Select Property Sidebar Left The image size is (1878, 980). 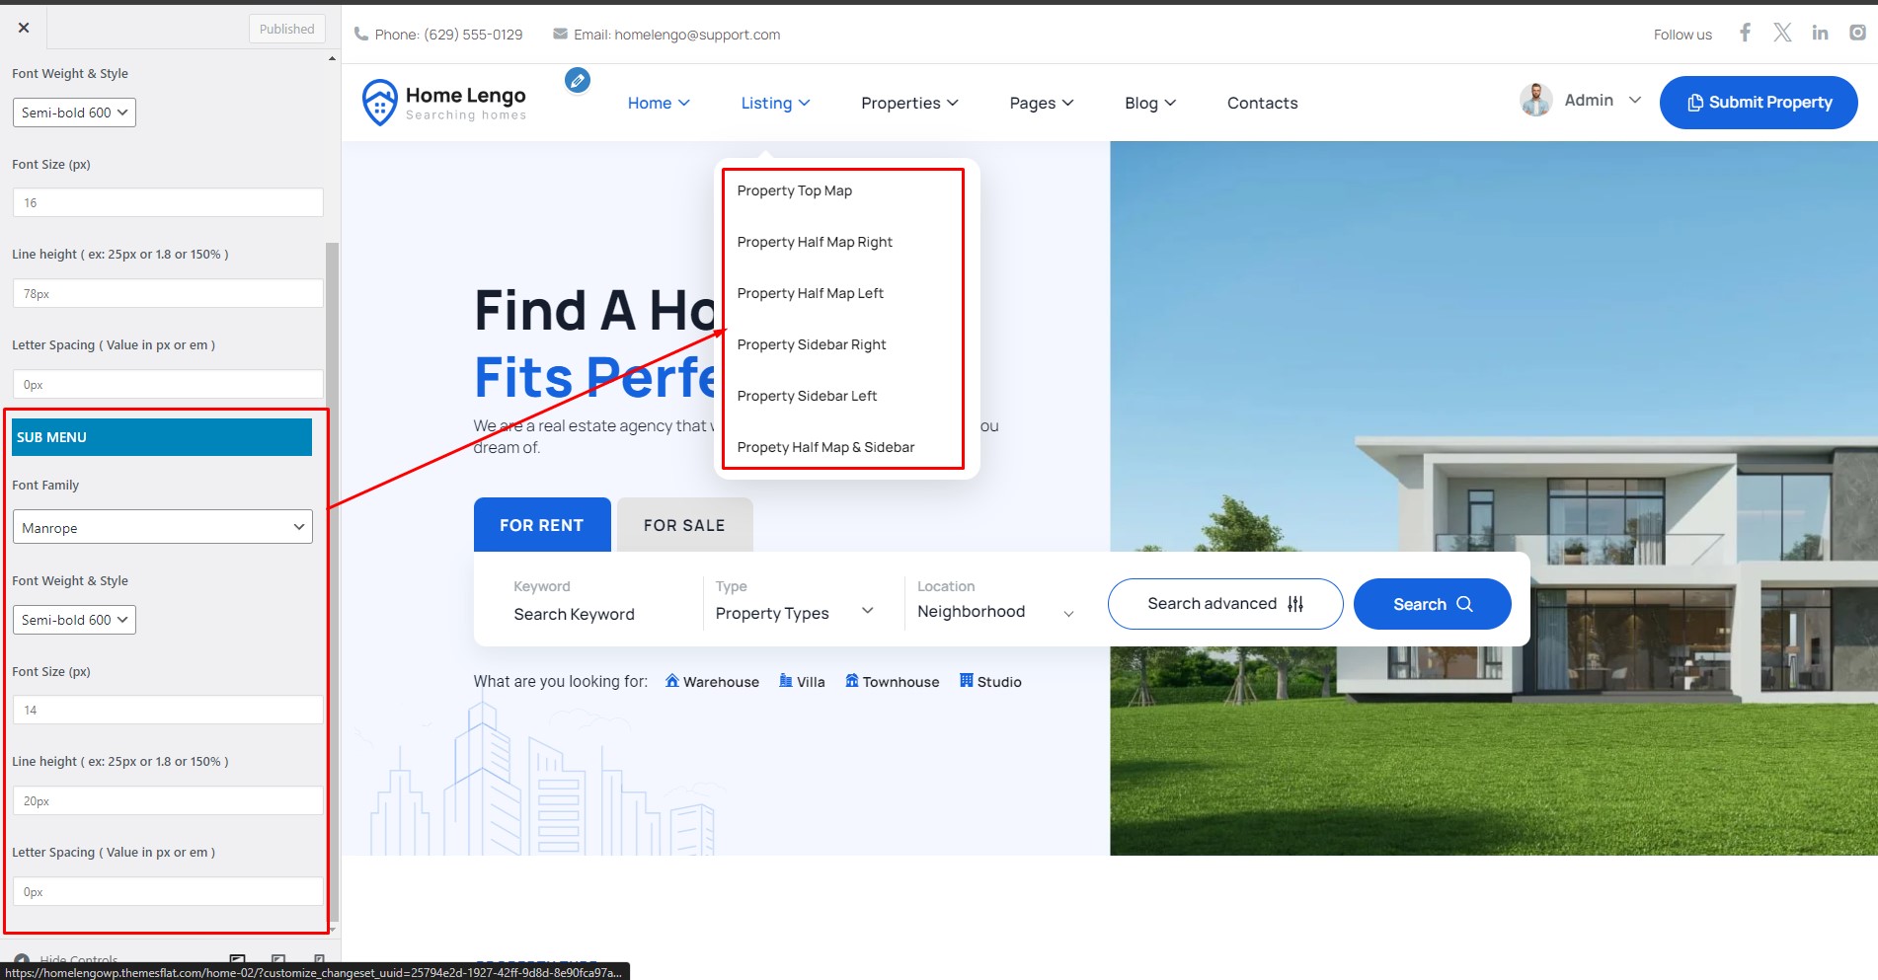(807, 396)
